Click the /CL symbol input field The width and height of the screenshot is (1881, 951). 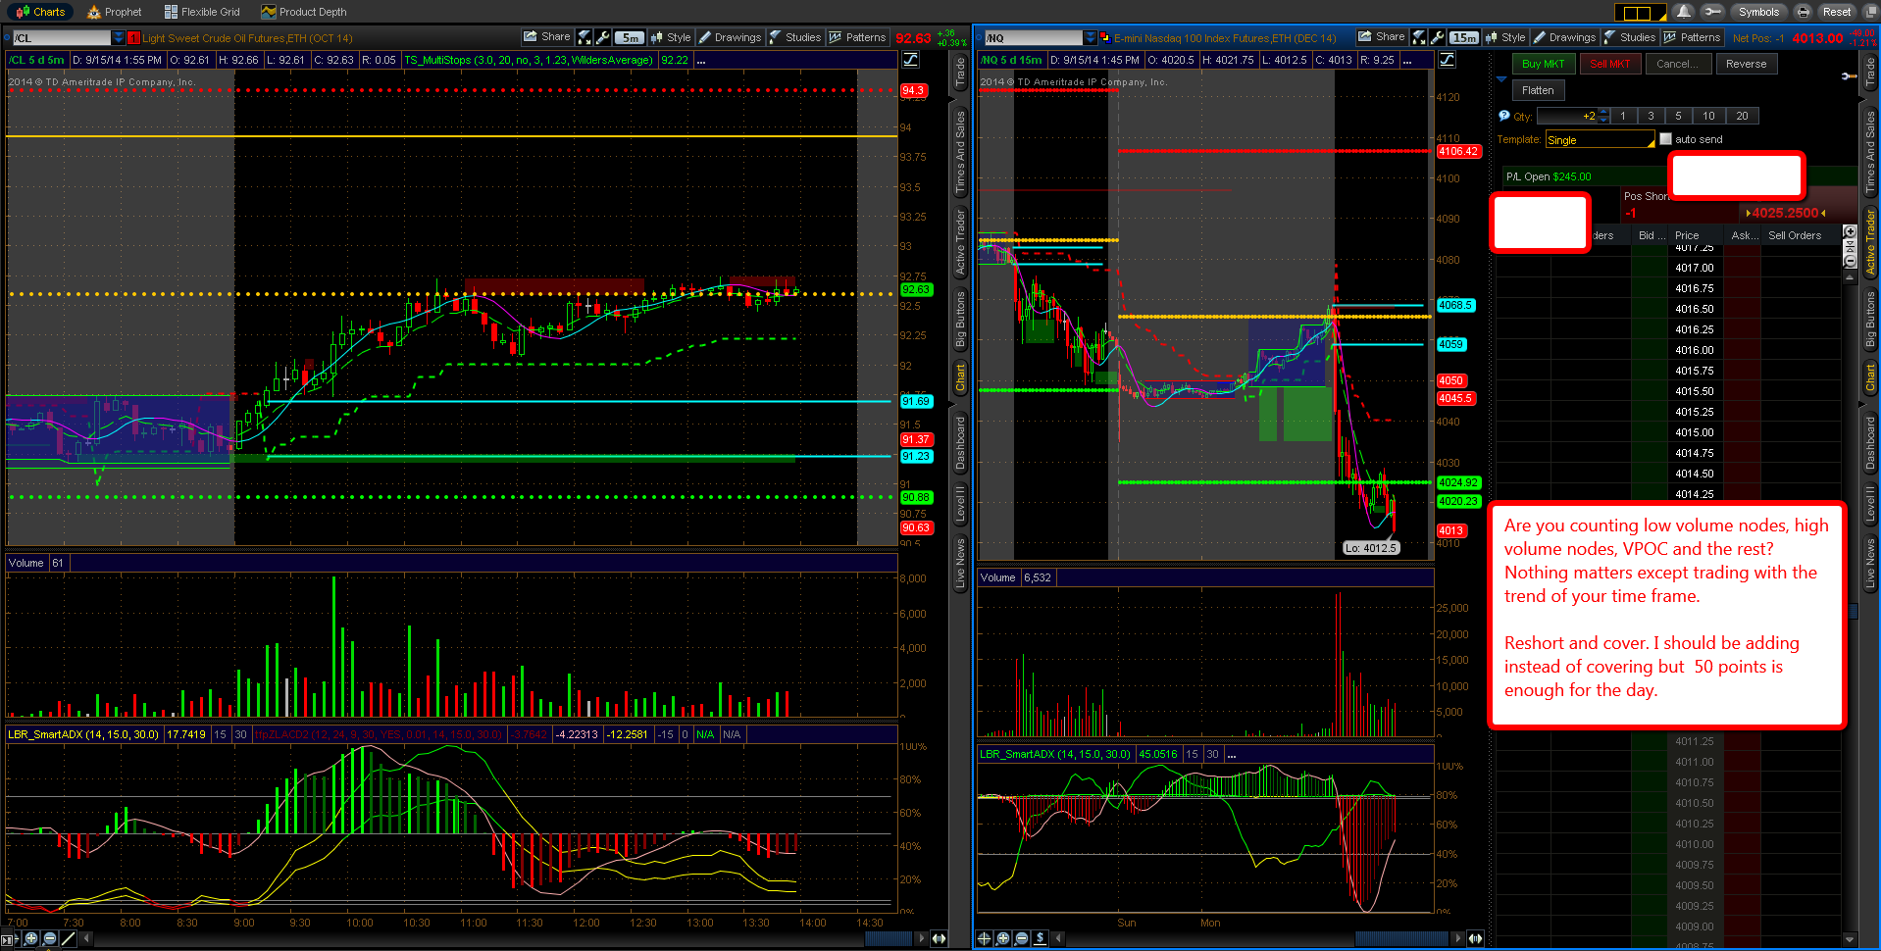(x=61, y=38)
